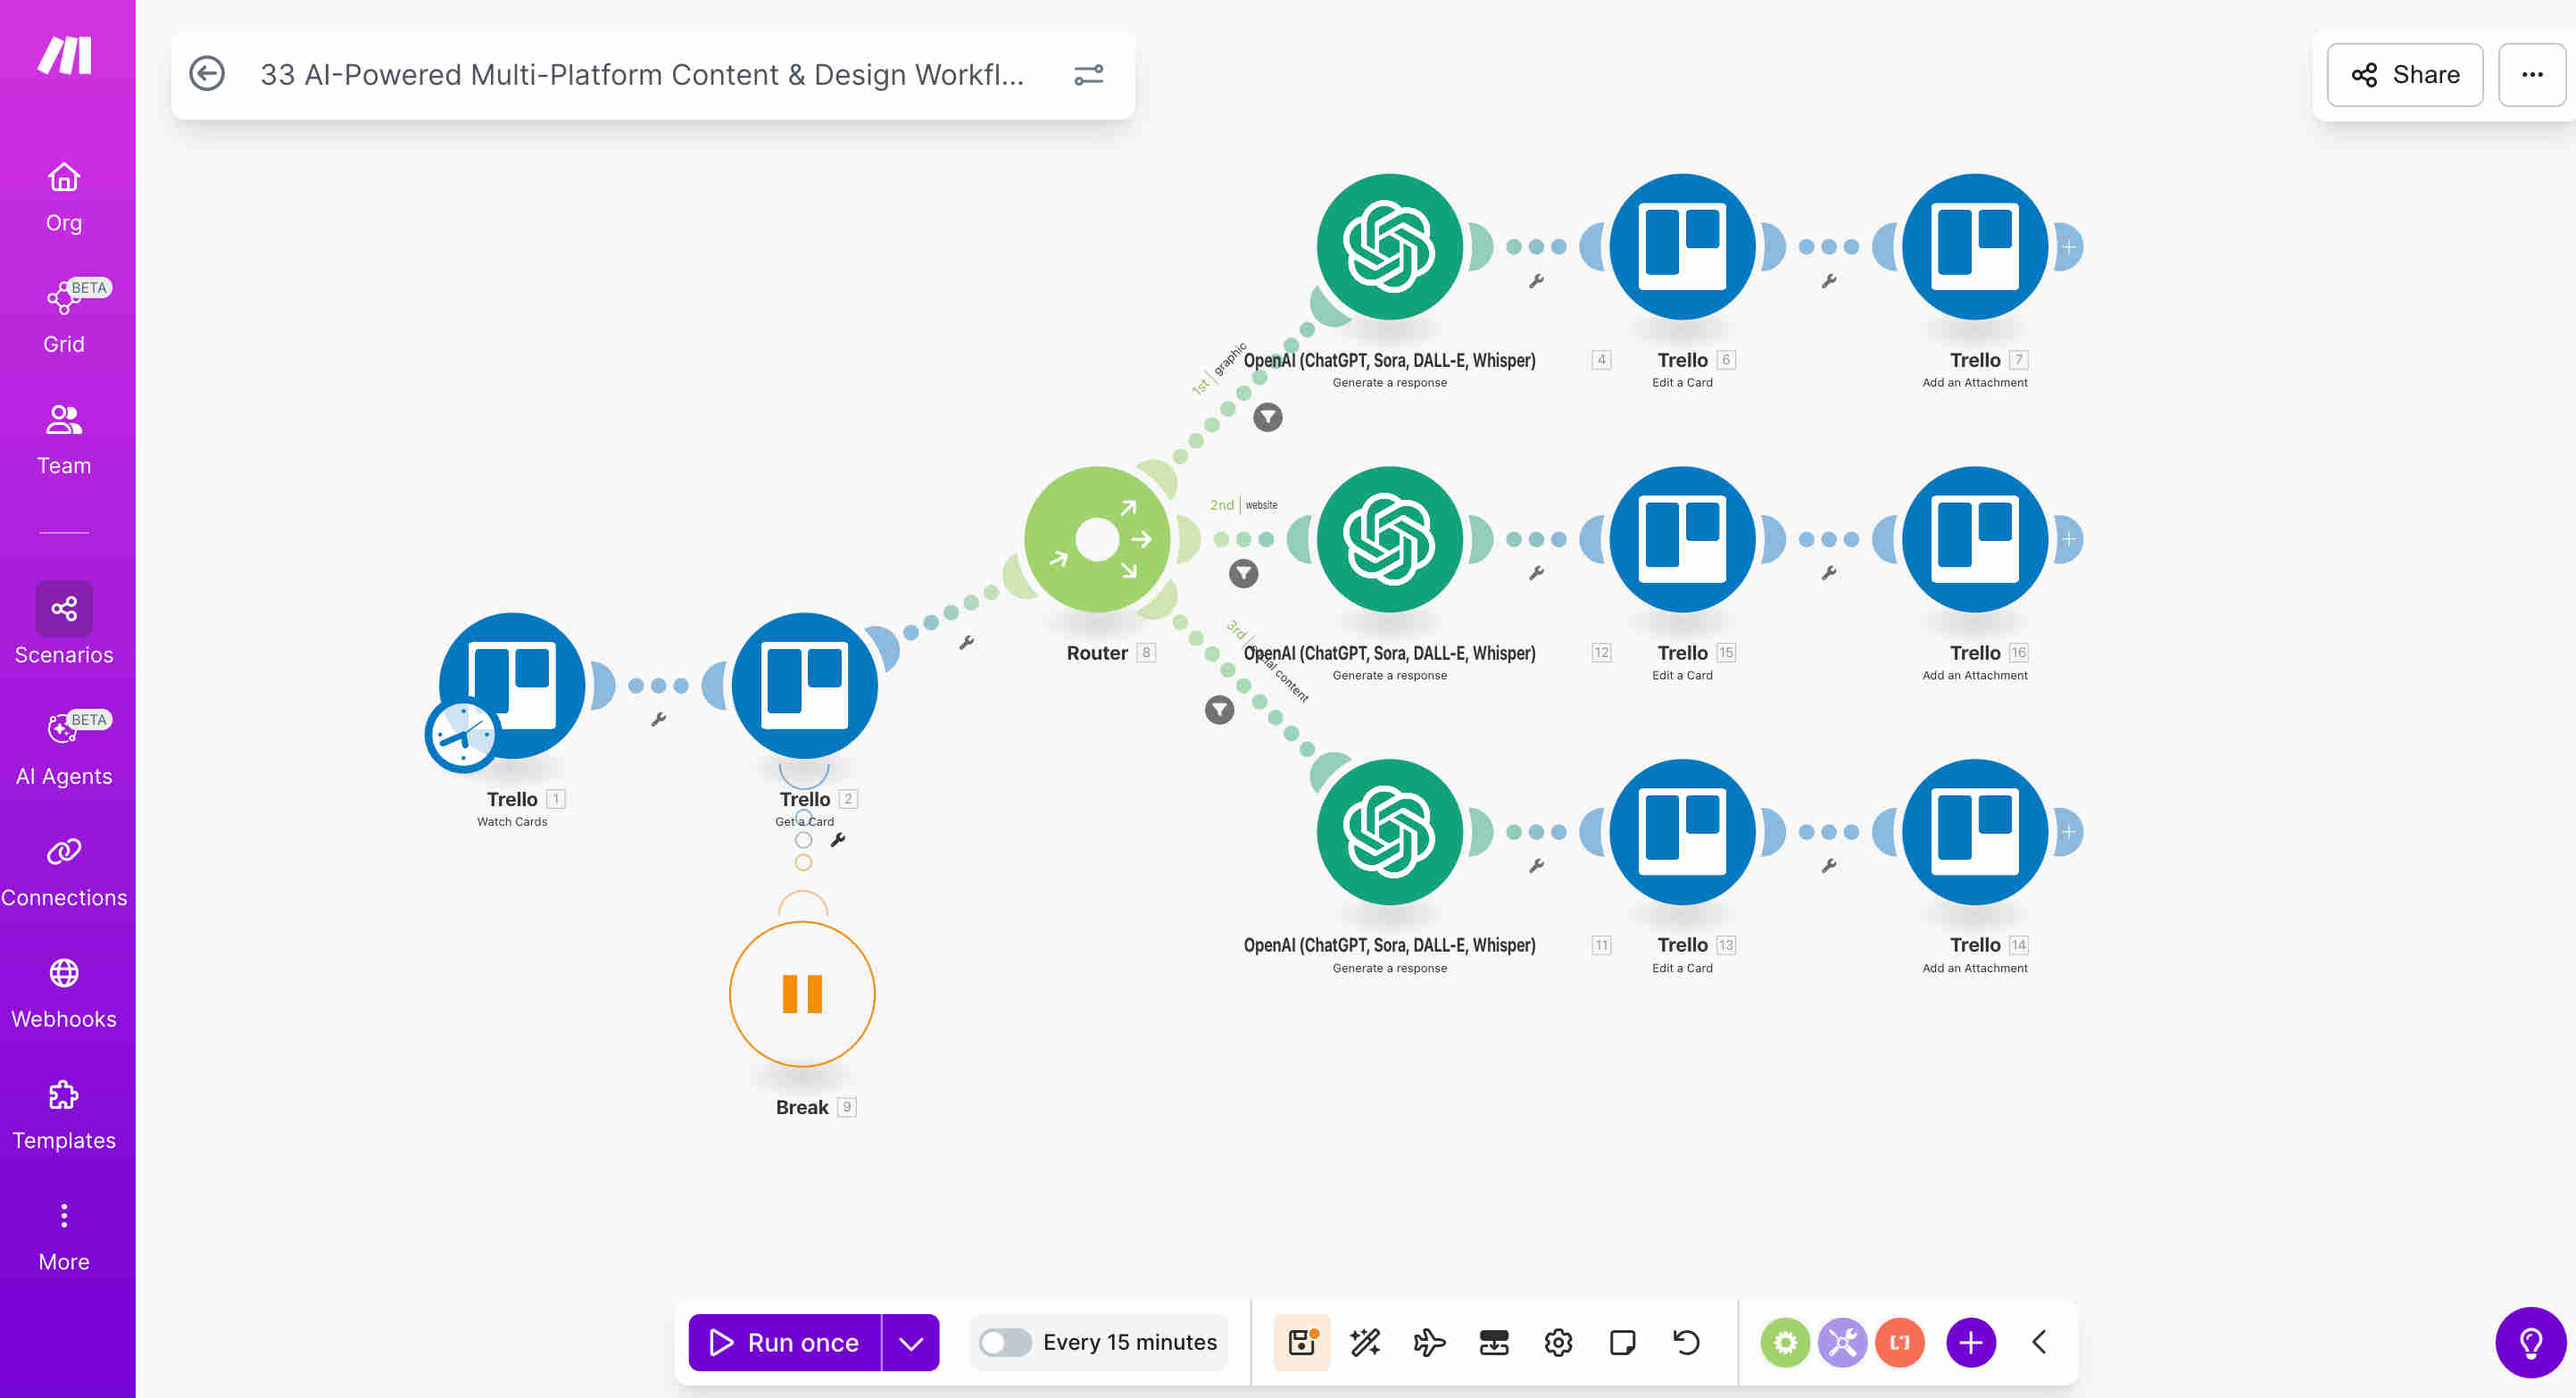2576x1398 pixels.
Task: Click wrench on Break error handler route
Action: point(838,840)
